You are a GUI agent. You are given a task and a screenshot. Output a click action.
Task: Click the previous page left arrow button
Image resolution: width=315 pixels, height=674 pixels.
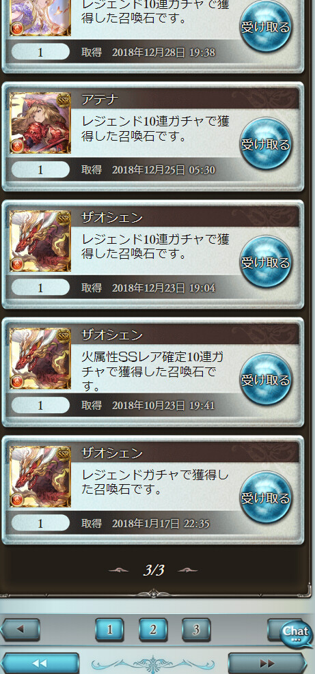[20, 630]
